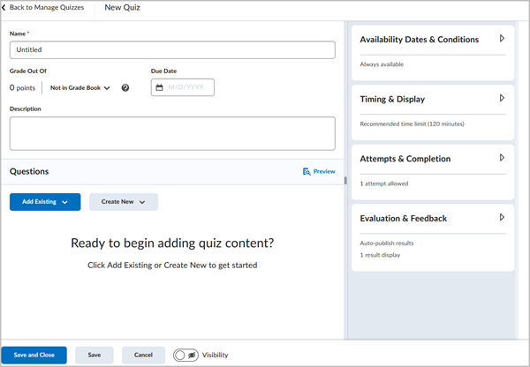Click the Name field containing Untitled

coord(172,50)
